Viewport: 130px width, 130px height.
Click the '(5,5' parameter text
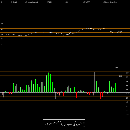67,2
